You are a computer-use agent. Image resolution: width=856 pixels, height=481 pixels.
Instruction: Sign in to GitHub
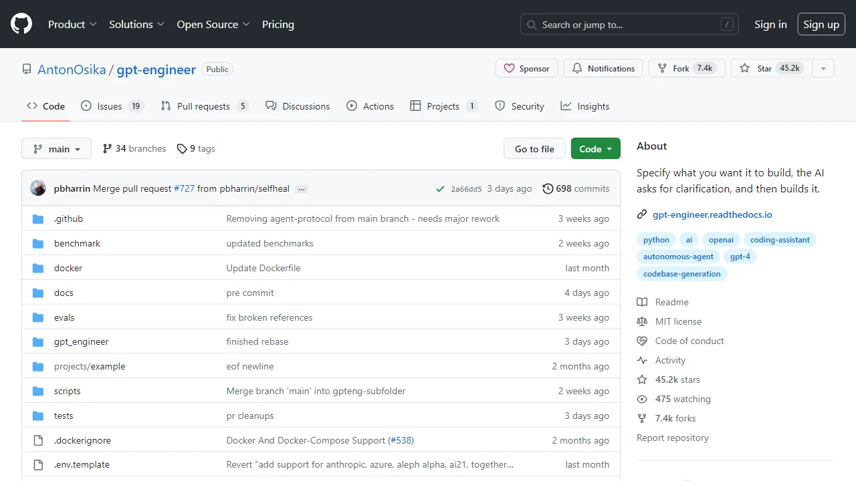(x=770, y=24)
